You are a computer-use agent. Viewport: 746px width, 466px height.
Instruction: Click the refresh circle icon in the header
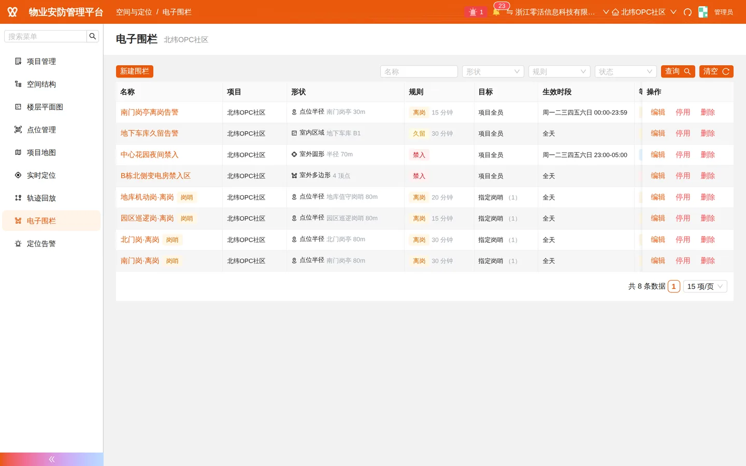click(687, 12)
